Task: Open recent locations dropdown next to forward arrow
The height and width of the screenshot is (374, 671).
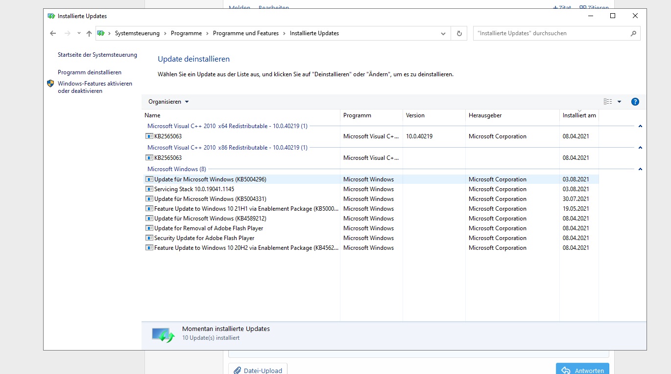Action: pyautogui.click(x=79, y=33)
